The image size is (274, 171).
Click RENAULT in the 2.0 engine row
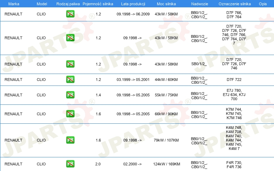tap(13, 164)
